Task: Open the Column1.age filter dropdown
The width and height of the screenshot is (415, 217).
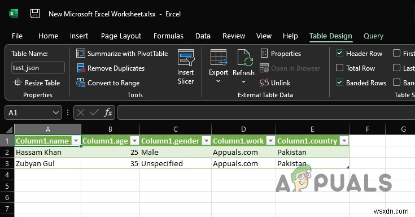Action: coord(135,141)
